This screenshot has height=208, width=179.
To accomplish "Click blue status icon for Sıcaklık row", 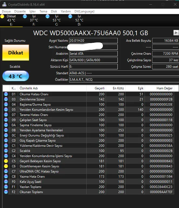I will coord(6,151).
